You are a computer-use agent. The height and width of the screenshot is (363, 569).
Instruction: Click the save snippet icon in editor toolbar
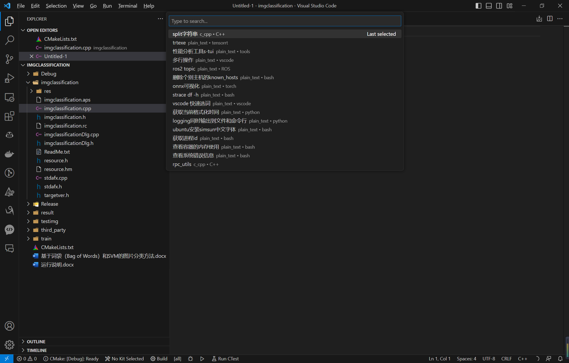pyautogui.click(x=539, y=19)
